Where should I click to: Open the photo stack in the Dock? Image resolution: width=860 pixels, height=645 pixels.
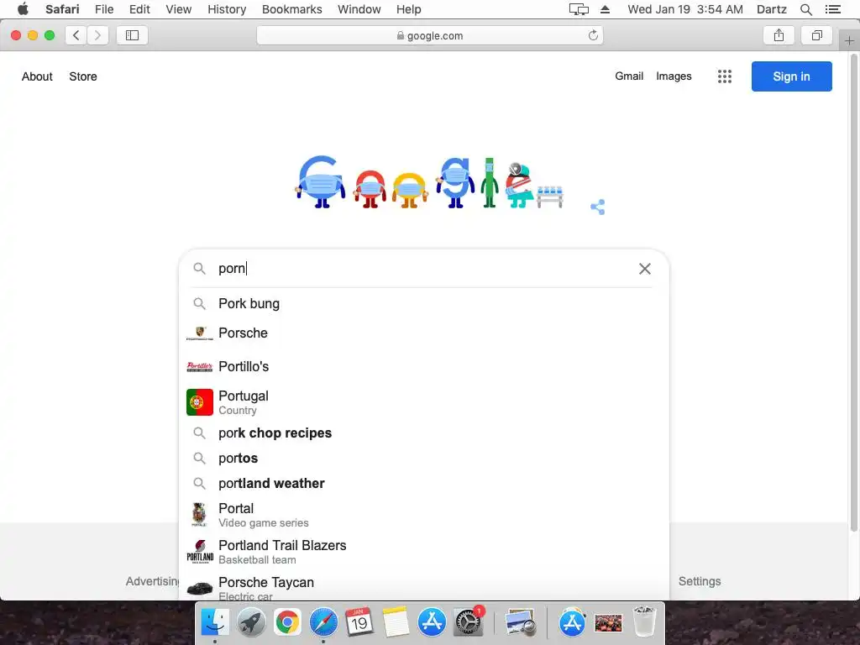(x=608, y=623)
